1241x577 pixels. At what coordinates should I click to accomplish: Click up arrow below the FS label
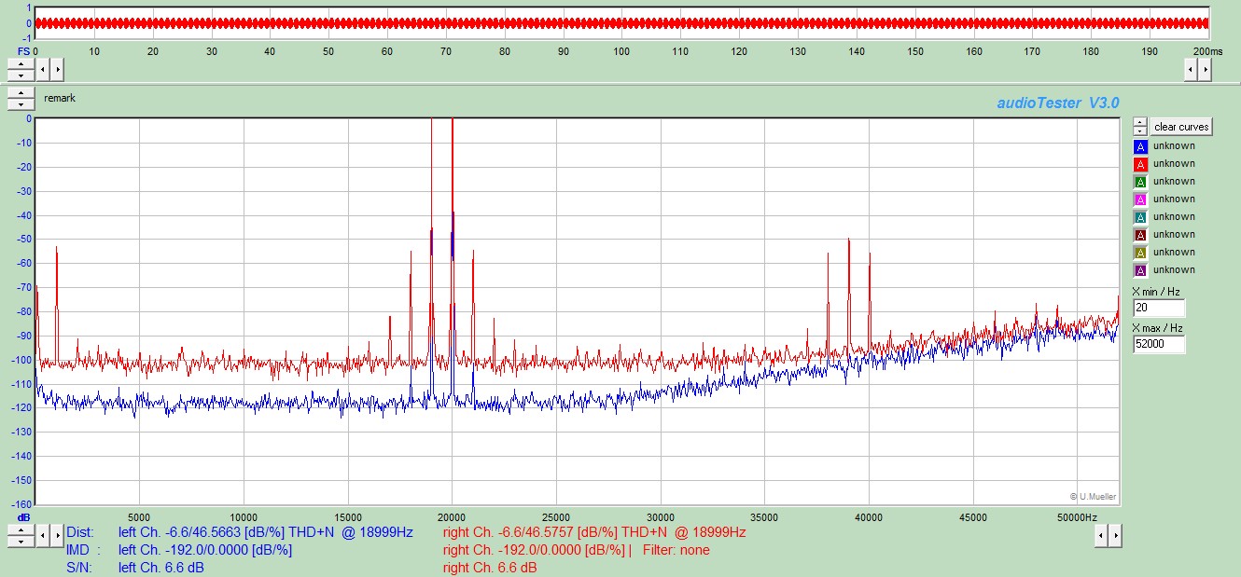pos(21,63)
